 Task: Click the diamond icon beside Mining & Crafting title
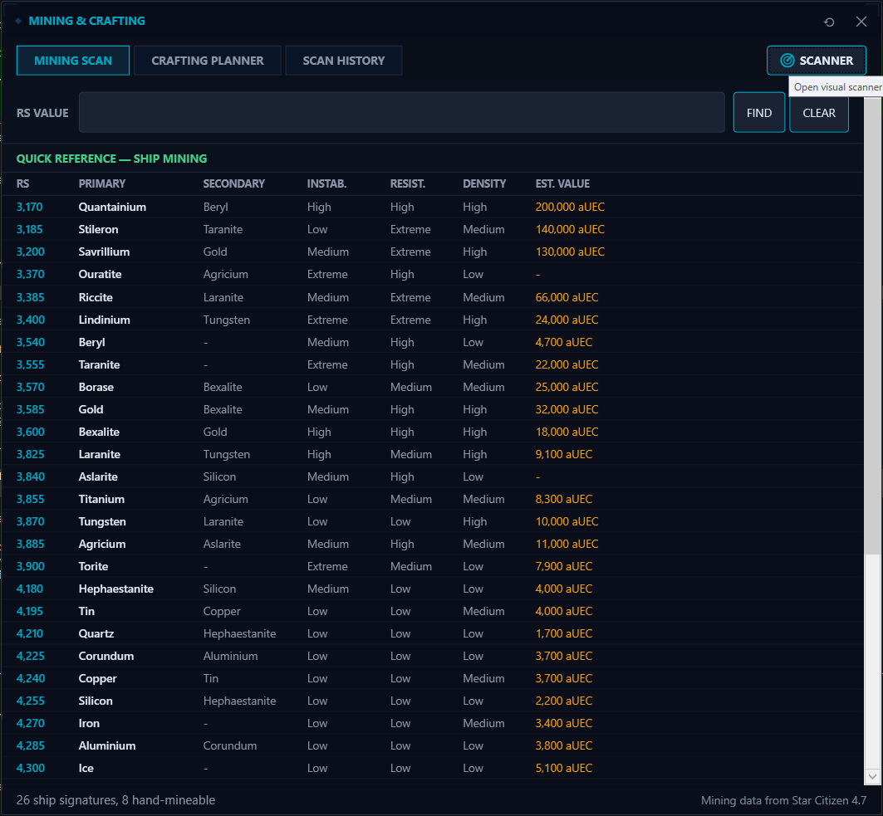point(18,21)
